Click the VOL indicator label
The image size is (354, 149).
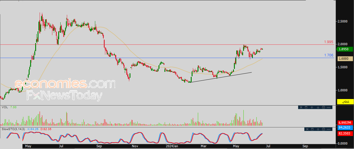pos(5,107)
